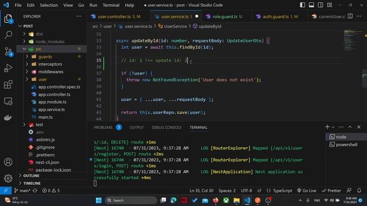Expand the dist folder
Viewport: 367px width, 206px height.
click(24, 34)
